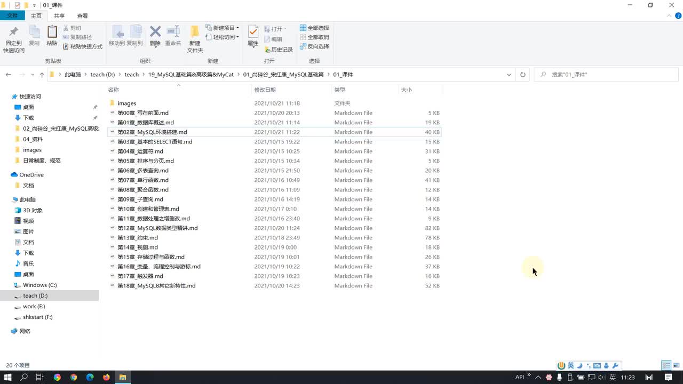
Task: Open the Windows Start button
Action: [x=8, y=377]
